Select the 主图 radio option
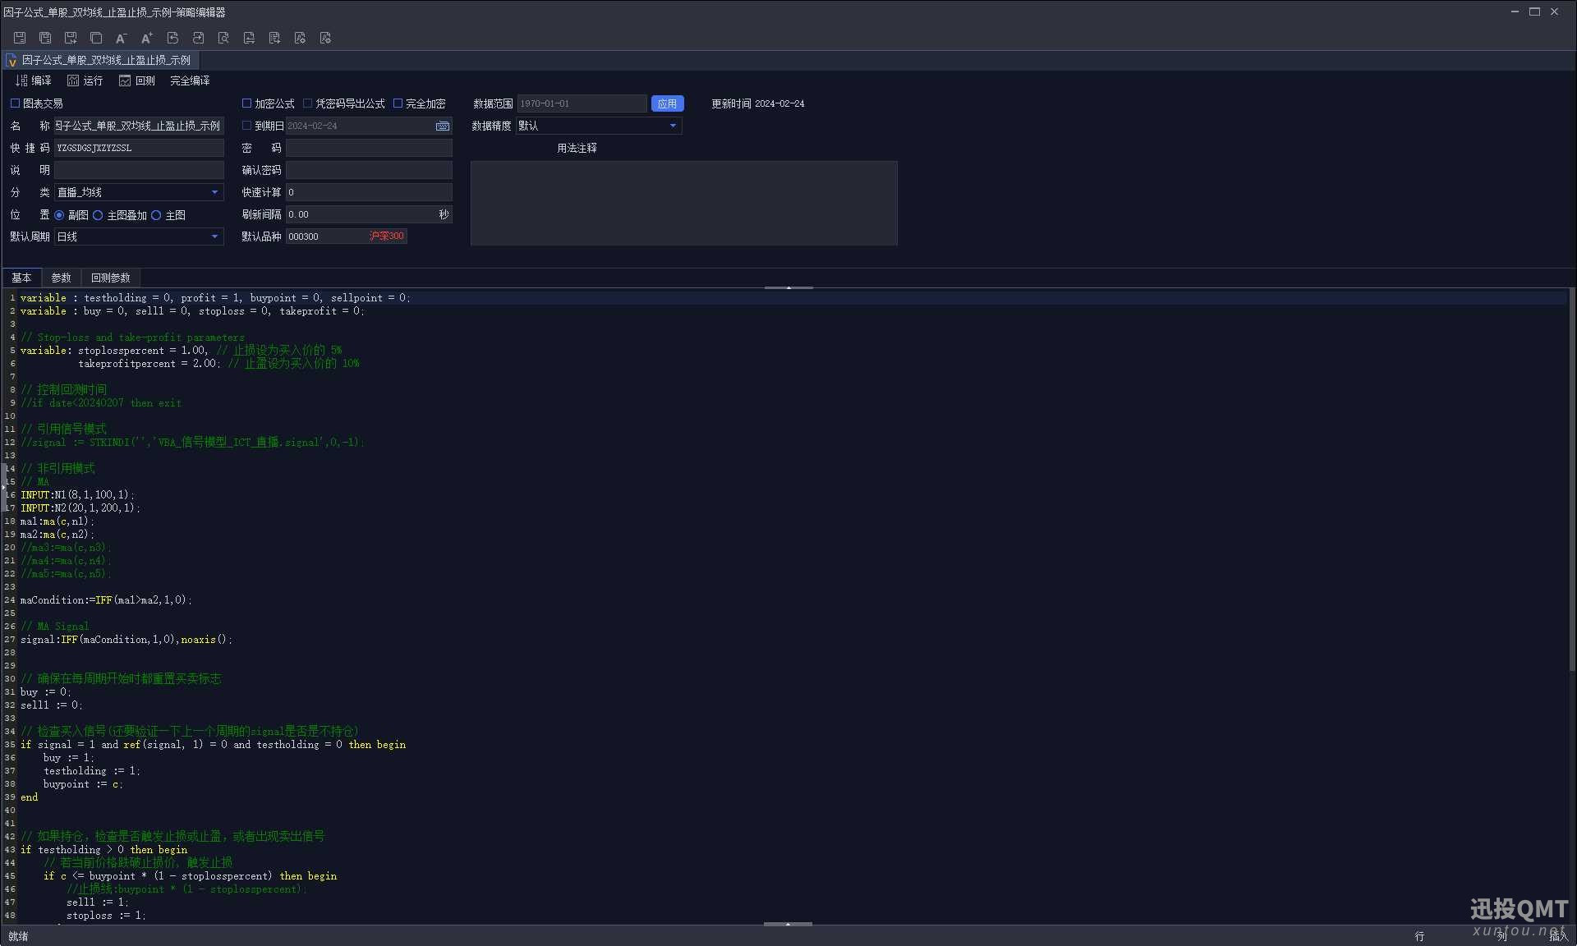Viewport: 1577px width, 946px height. [x=156, y=215]
